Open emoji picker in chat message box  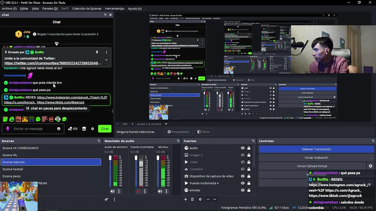[x=59, y=129]
